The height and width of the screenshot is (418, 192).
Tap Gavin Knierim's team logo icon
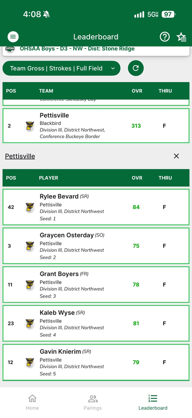[x=30, y=362]
